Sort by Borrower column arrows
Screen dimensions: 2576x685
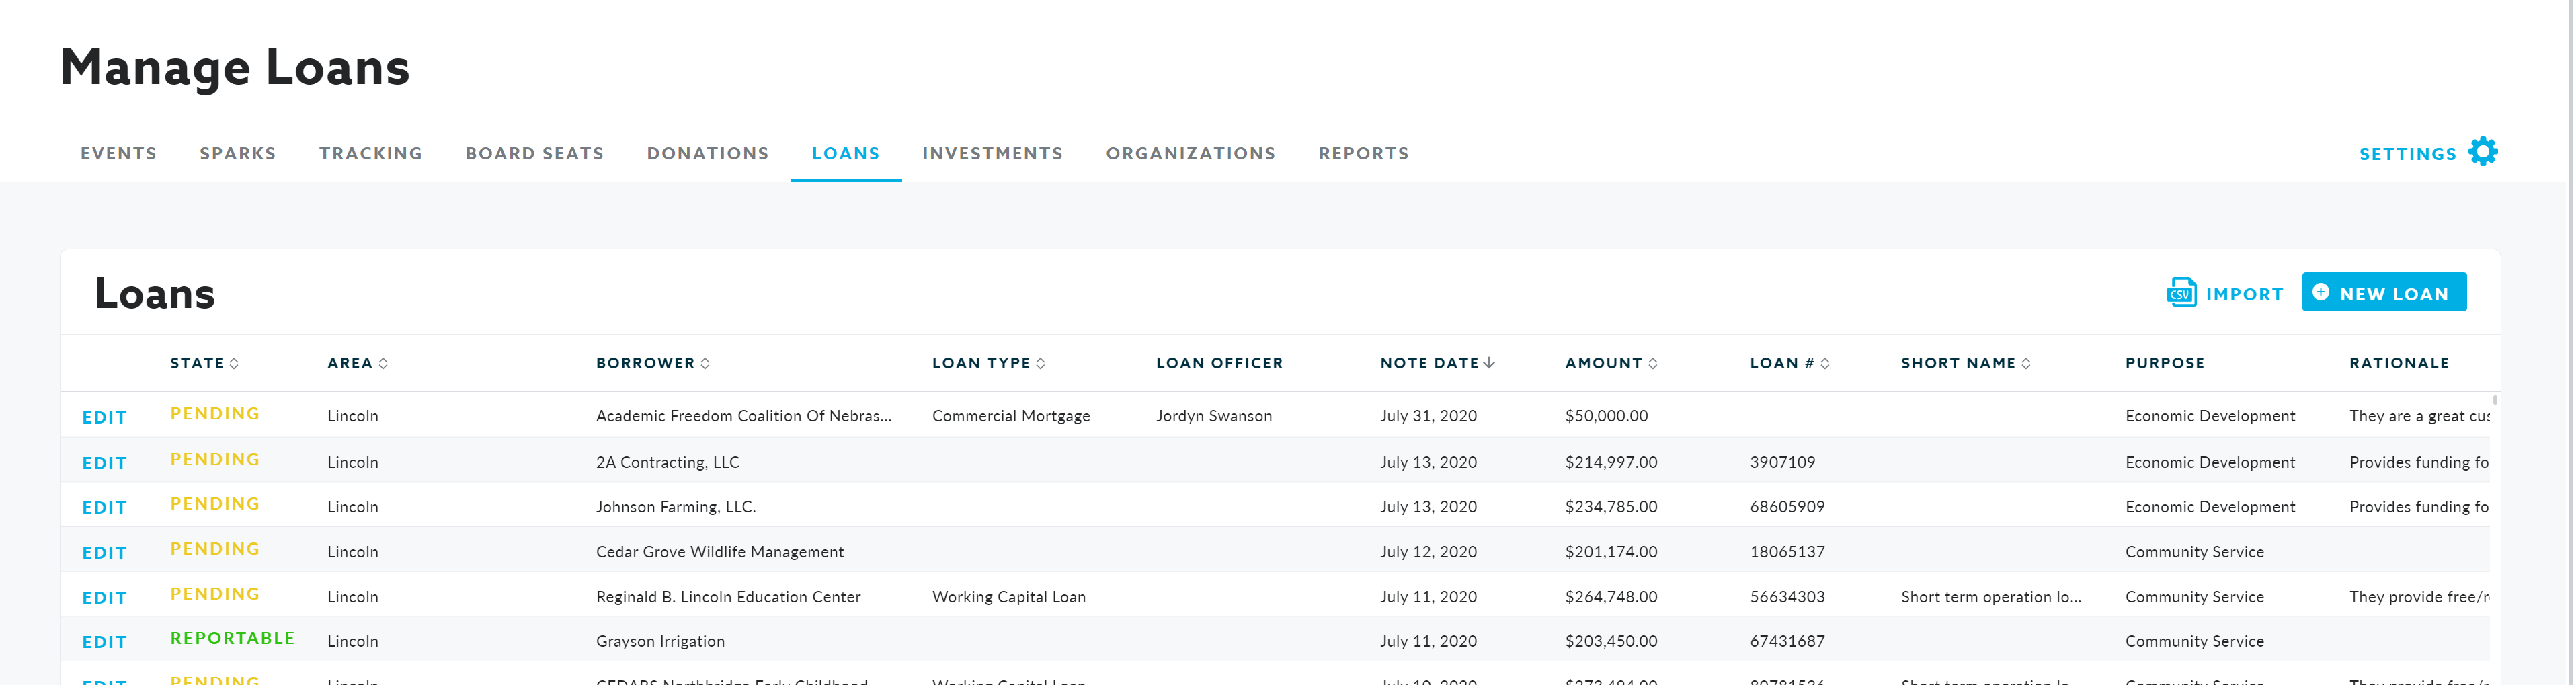tap(705, 364)
